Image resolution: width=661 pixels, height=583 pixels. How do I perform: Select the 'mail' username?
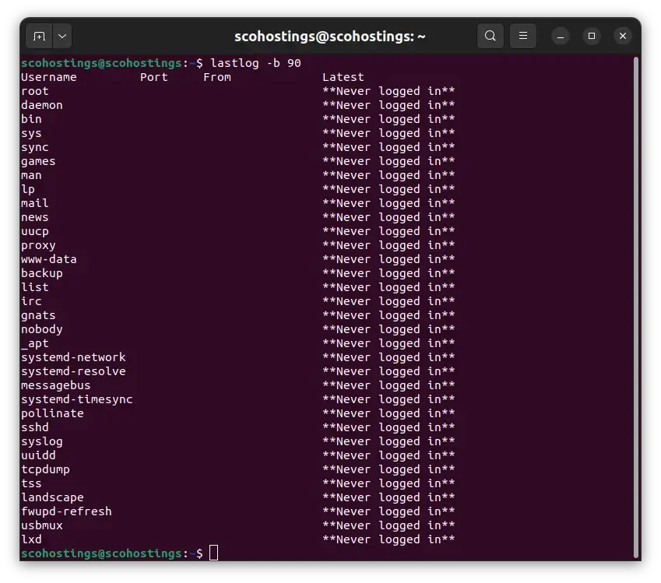tap(35, 203)
